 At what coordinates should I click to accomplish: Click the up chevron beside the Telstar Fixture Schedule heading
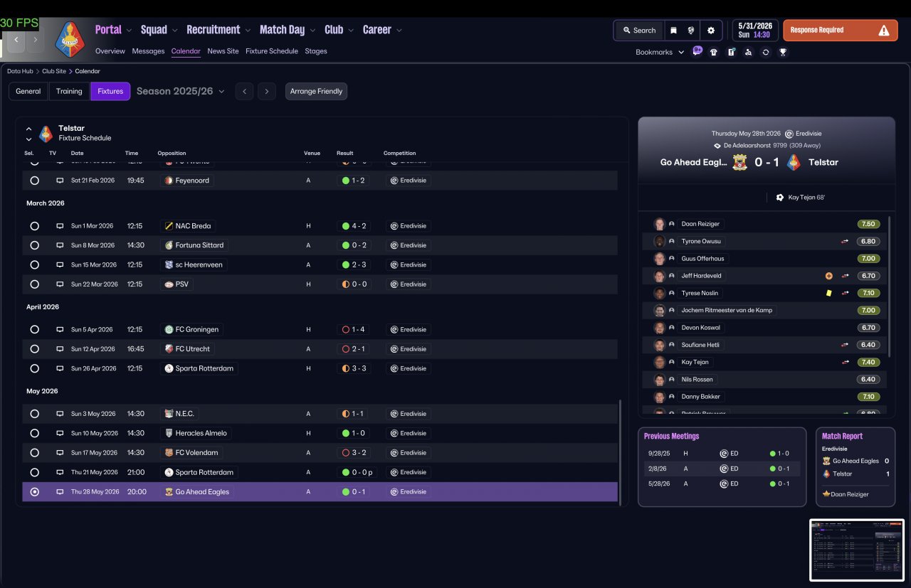[28, 129]
